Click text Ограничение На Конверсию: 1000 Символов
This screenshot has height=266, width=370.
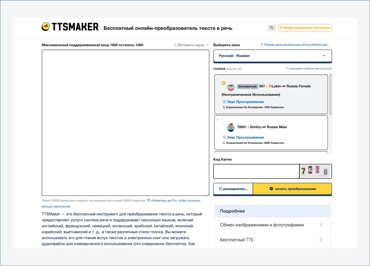(255, 107)
